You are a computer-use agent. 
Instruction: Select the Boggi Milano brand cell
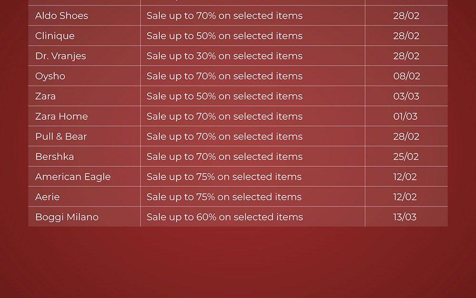tap(67, 217)
